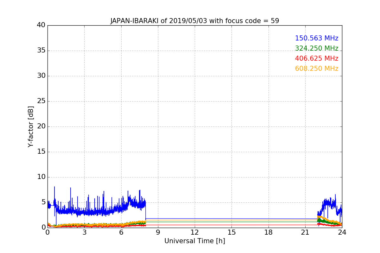This screenshot has height=253, width=380.
Task: Click the y-axis tick label 20
Action: point(41,126)
